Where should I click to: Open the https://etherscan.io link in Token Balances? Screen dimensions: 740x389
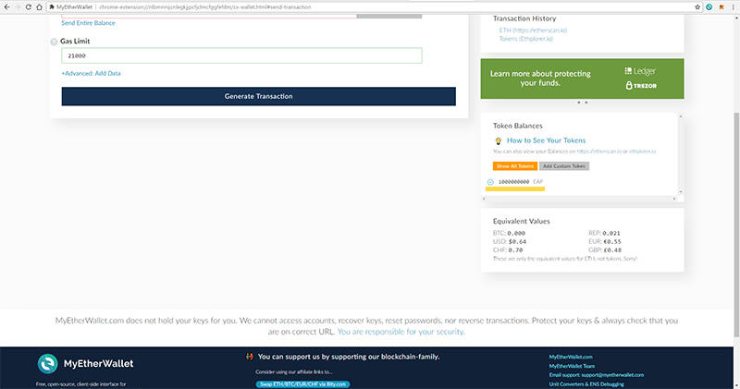tap(598, 152)
